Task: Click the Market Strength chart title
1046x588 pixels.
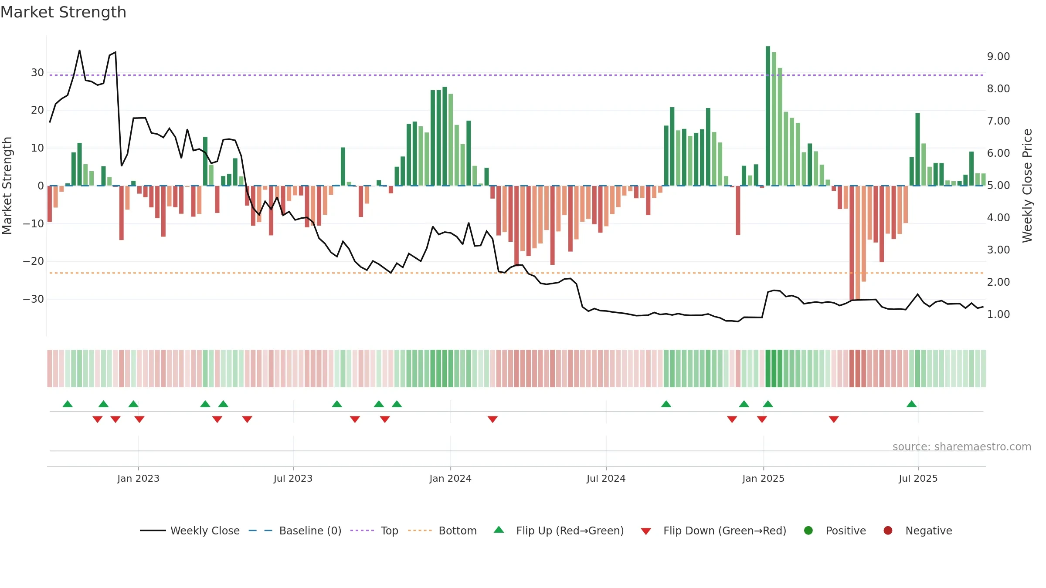Action: pyautogui.click(x=63, y=12)
